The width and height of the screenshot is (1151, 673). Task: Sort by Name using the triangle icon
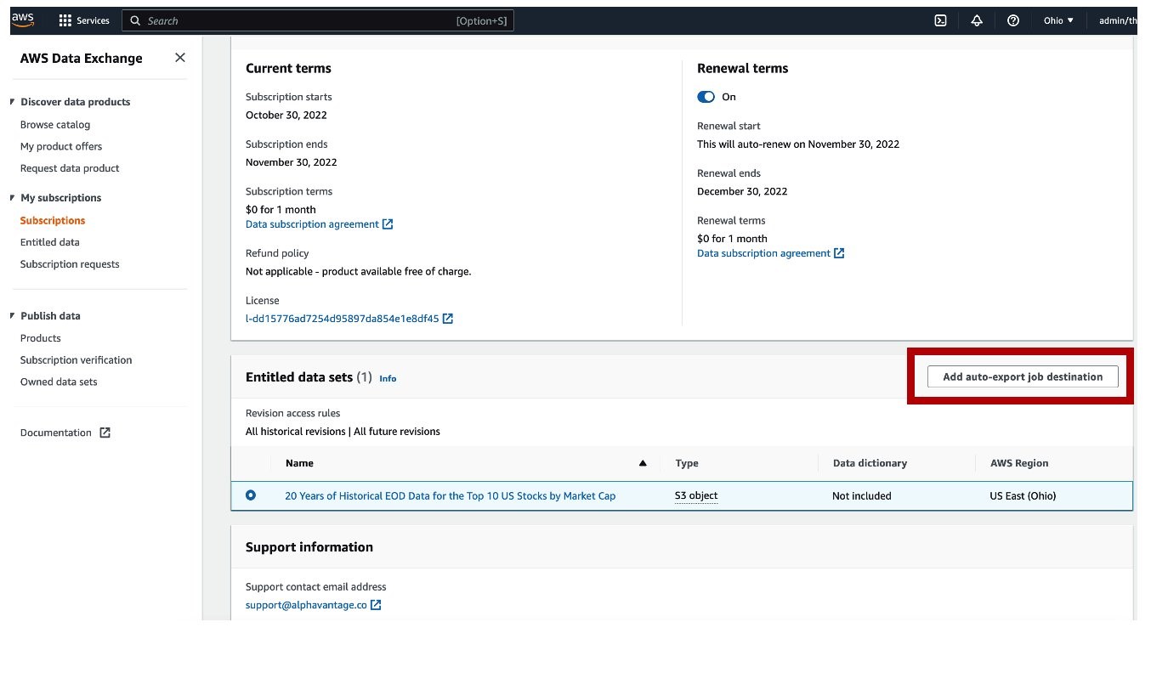(643, 463)
